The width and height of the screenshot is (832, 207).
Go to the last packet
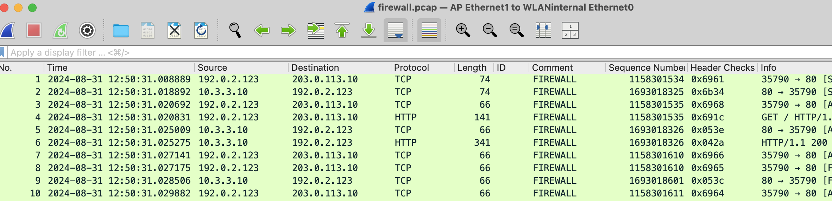369,30
